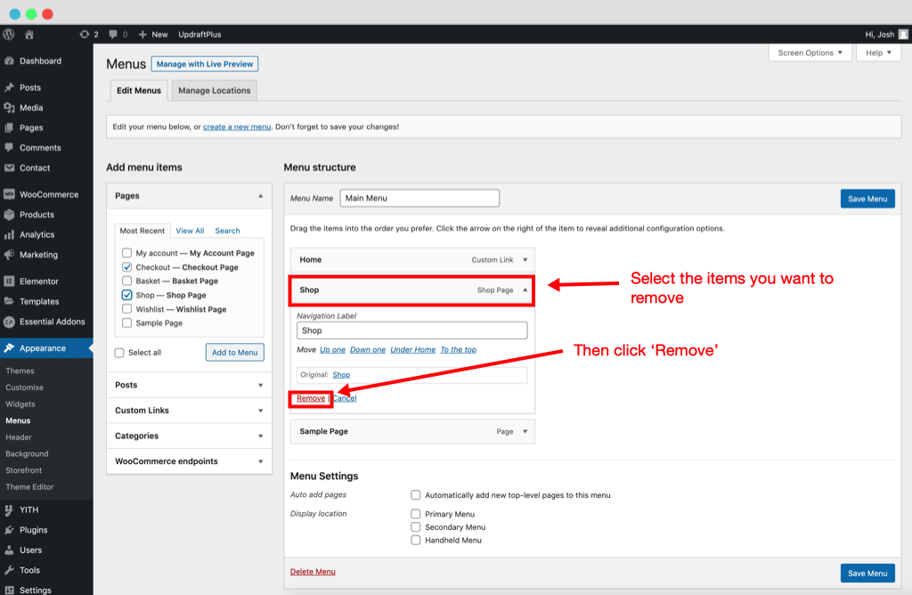Viewport: 912px width, 595px height.
Task: Switch to the Manage Locations tab
Action: (213, 90)
